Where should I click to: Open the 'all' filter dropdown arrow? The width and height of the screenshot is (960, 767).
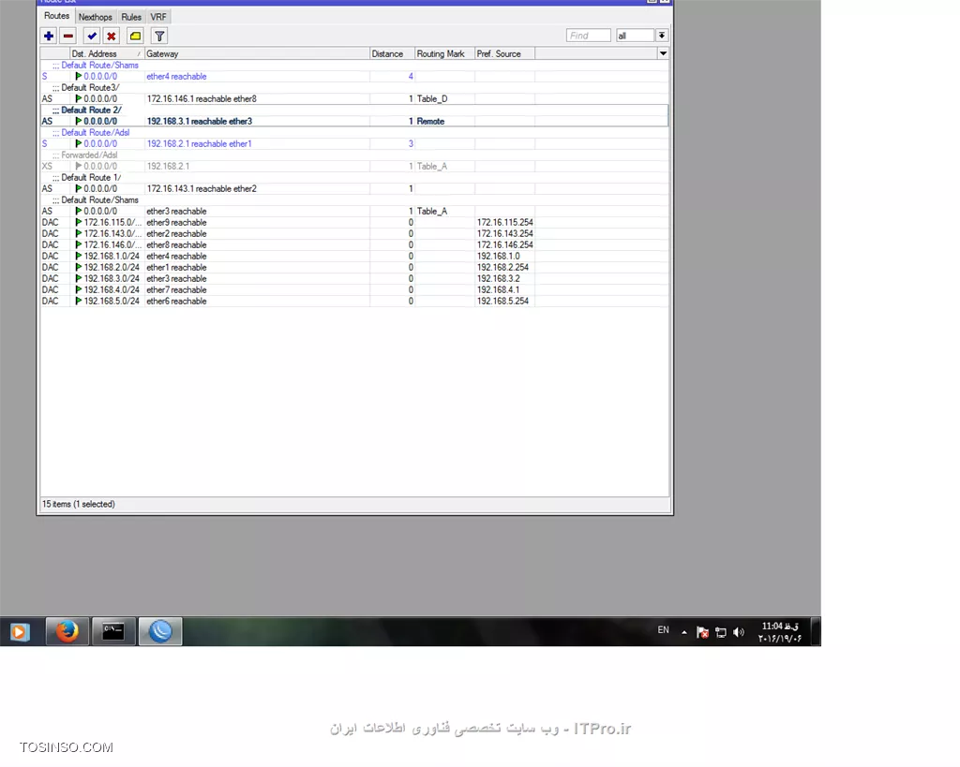(662, 36)
